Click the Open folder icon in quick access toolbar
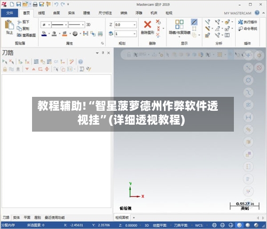This screenshot has height=229, width=267. (25, 4)
